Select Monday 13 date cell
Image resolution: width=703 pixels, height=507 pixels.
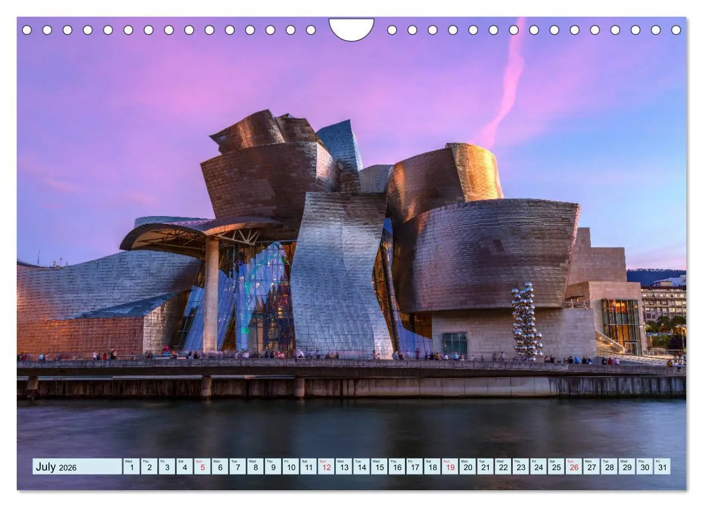coord(344,466)
